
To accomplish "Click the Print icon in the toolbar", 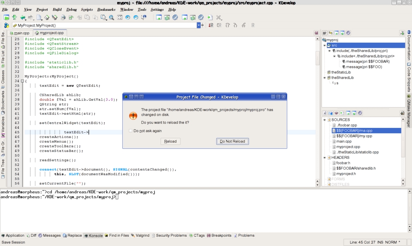I will click(x=63, y=18).
